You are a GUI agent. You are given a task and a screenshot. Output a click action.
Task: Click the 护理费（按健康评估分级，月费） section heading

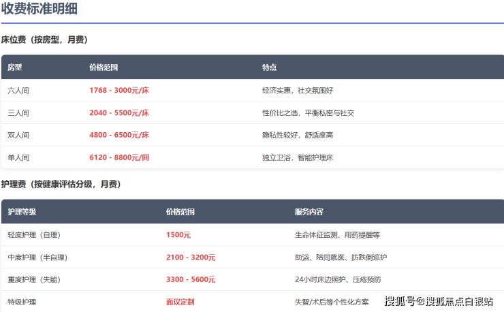[61, 185]
